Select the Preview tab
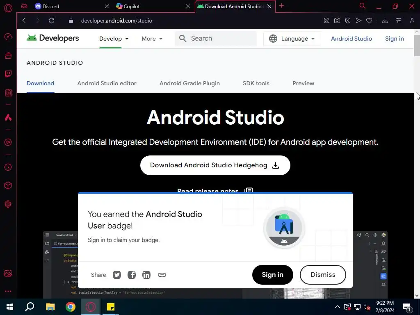The width and height of the screenshot is (420, 315). pyautogui.click(x=303, y=83)
